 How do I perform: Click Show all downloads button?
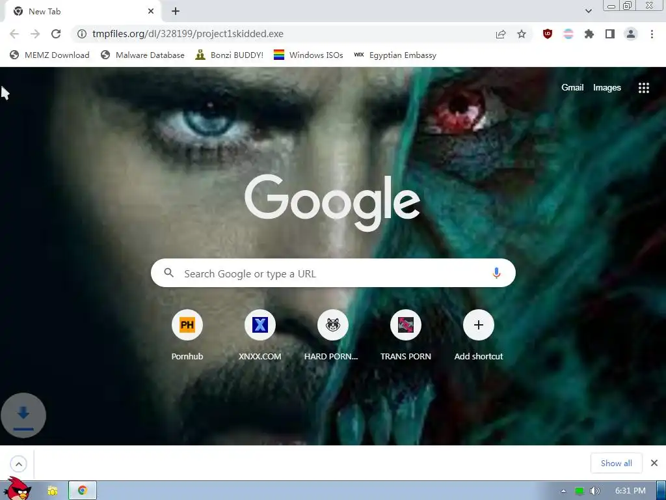[x=617, y=463]
